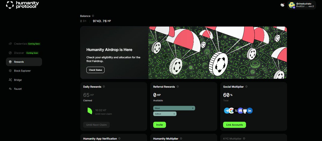Click the Humanity Airdrop is Here heading
This screenshot has height=141, width=322.
[x=109, y=50]
